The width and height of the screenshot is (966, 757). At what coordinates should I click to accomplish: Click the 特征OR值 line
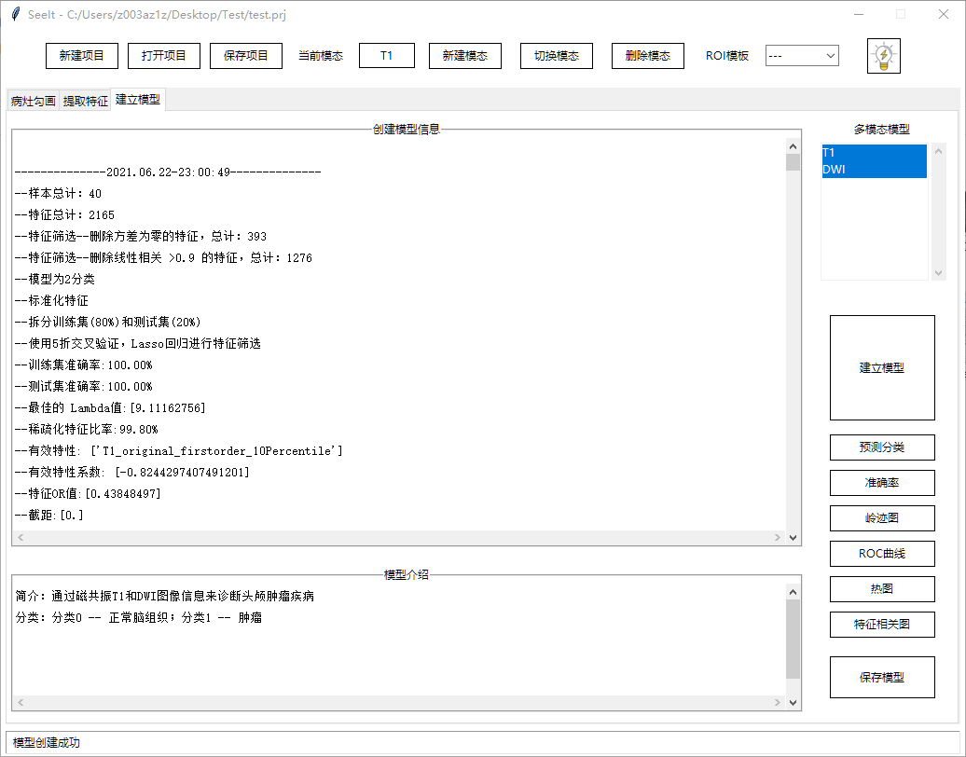[88, 493]
